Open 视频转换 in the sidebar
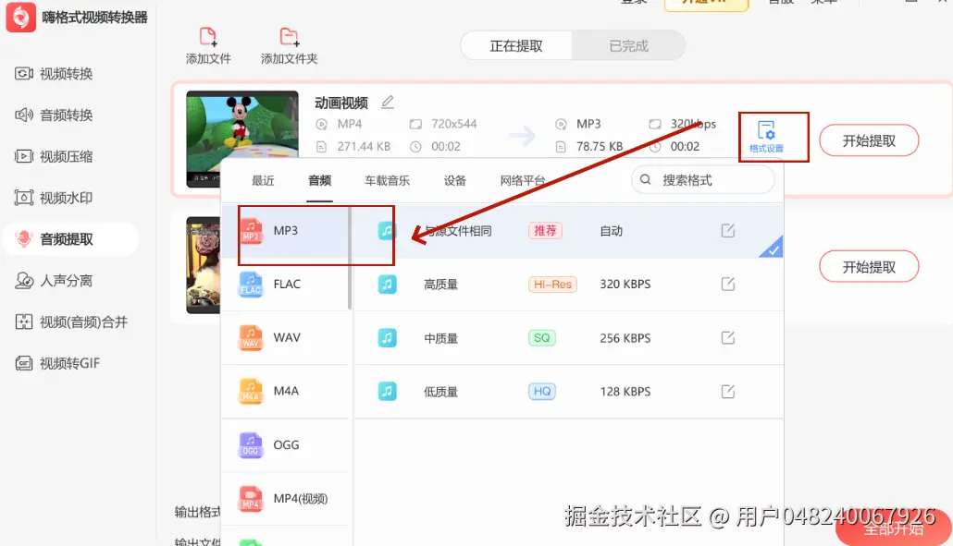The image size is (953, 546). tap(54, 74)
